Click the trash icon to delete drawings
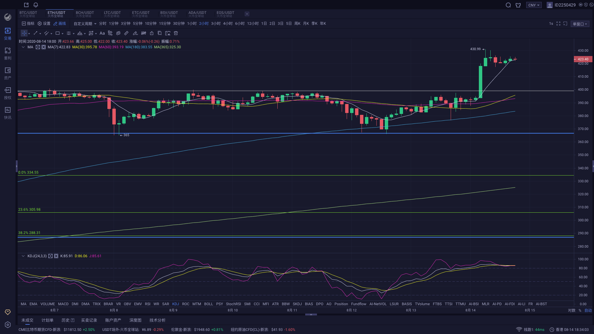 click(x=176, y=33)
